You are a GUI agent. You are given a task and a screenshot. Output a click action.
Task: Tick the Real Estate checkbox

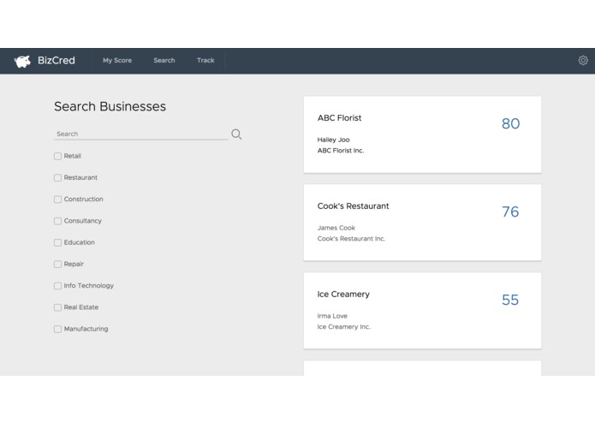57,307
